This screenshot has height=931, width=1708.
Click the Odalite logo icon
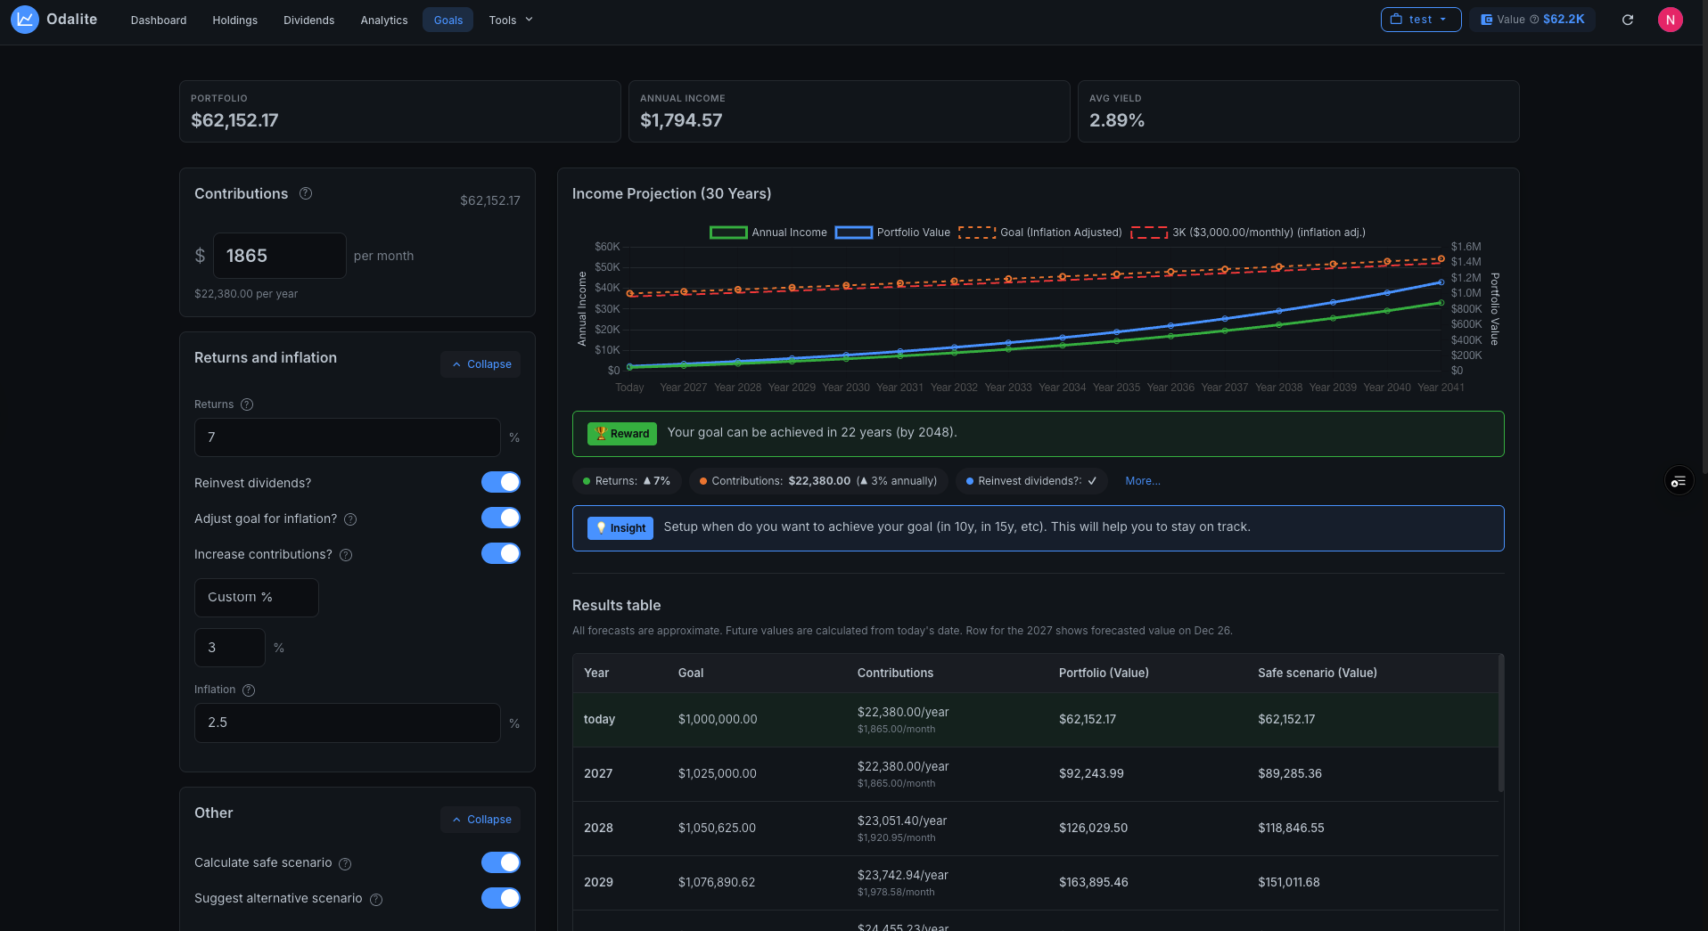coord(24,20)
